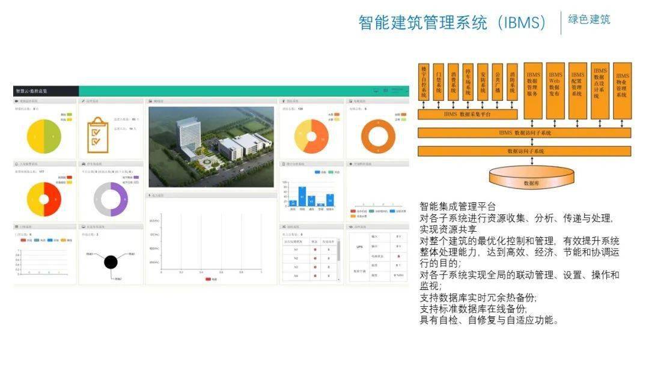Viewport: 649px width, 365px height.
Task: Click the car icon in parking panel header
Action: pyautogui.click(x=83, y=163)
